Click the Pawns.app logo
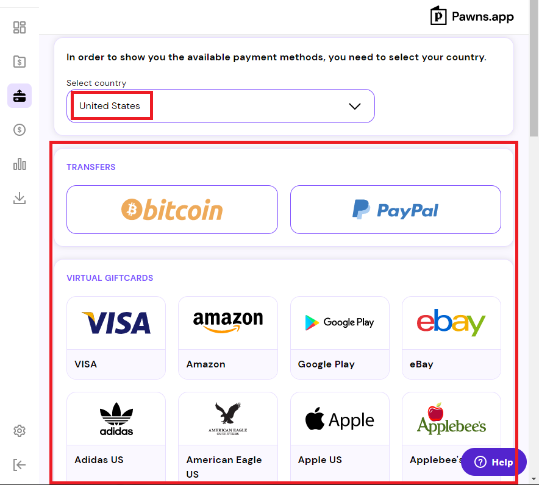Screen dimensions: 539x485 point(472,16)
